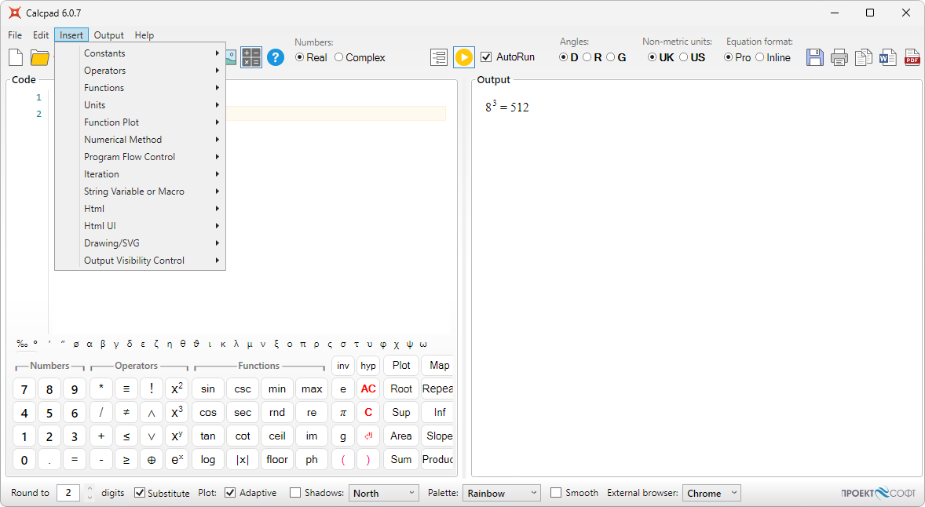Open the Output Visibility Control submenu
Image resolution: width=925 pixels, height=507 pixels.
pos(141,261)
